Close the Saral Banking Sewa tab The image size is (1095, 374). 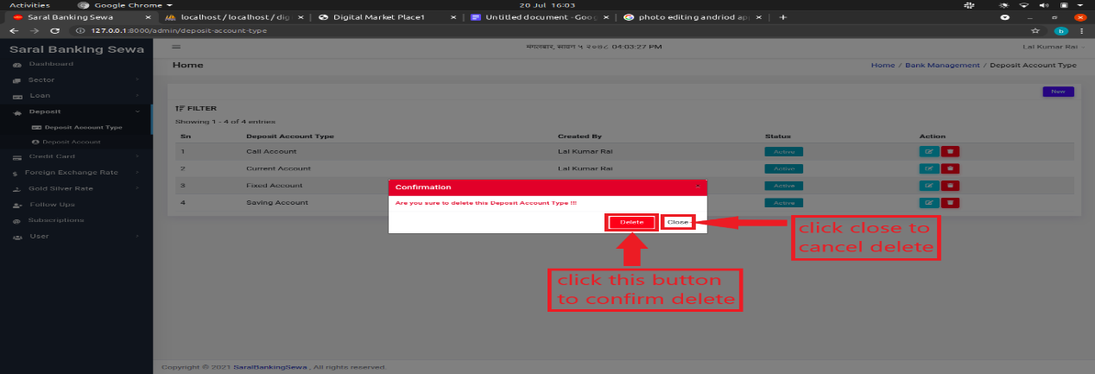pyautogui.click(x=149, y=17)
